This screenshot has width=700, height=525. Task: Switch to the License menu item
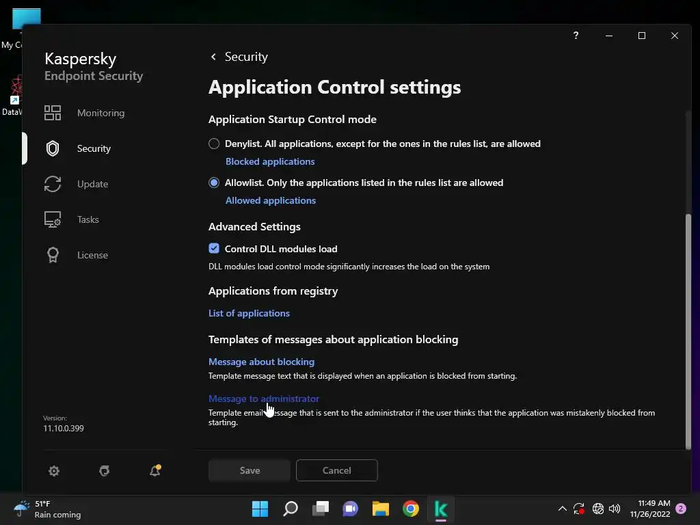click(x=92, y=255)
